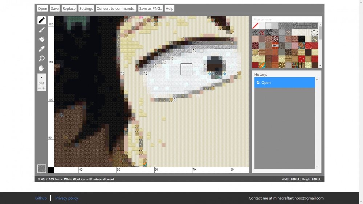
Task: Select the Magnifier zoom tool
Action: [42, 58]
